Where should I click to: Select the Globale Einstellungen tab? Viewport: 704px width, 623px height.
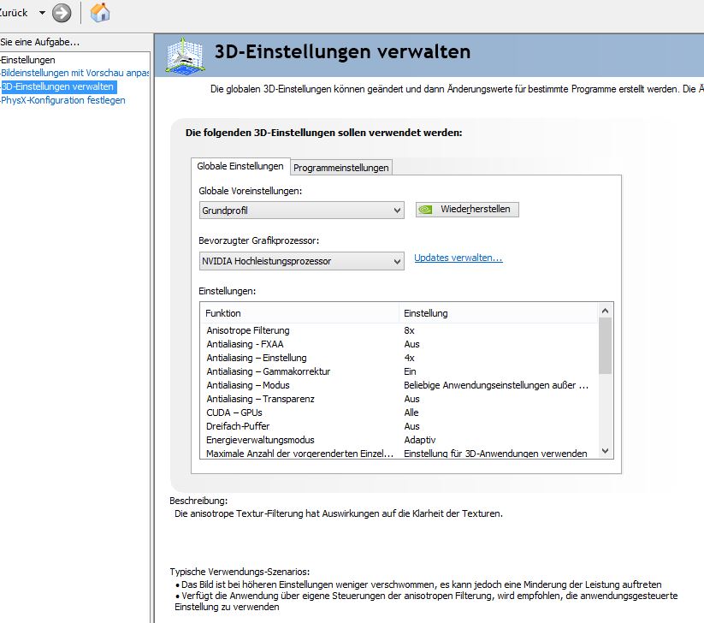tap(240, 166)
